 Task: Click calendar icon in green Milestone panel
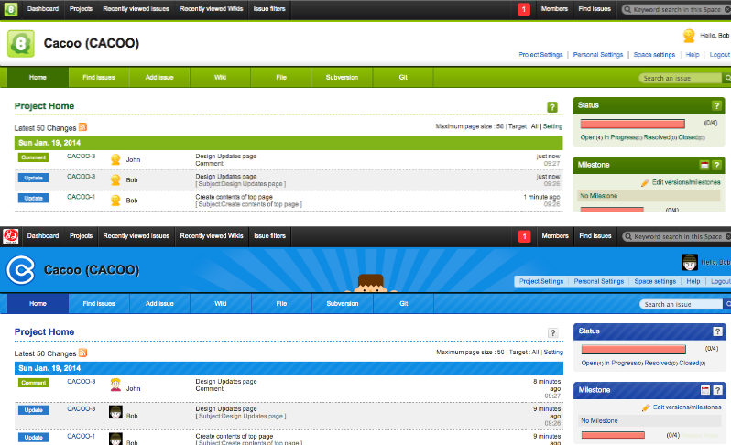point(704,165)
